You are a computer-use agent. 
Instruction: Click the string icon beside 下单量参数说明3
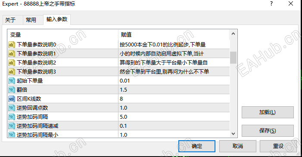[11, 72]
